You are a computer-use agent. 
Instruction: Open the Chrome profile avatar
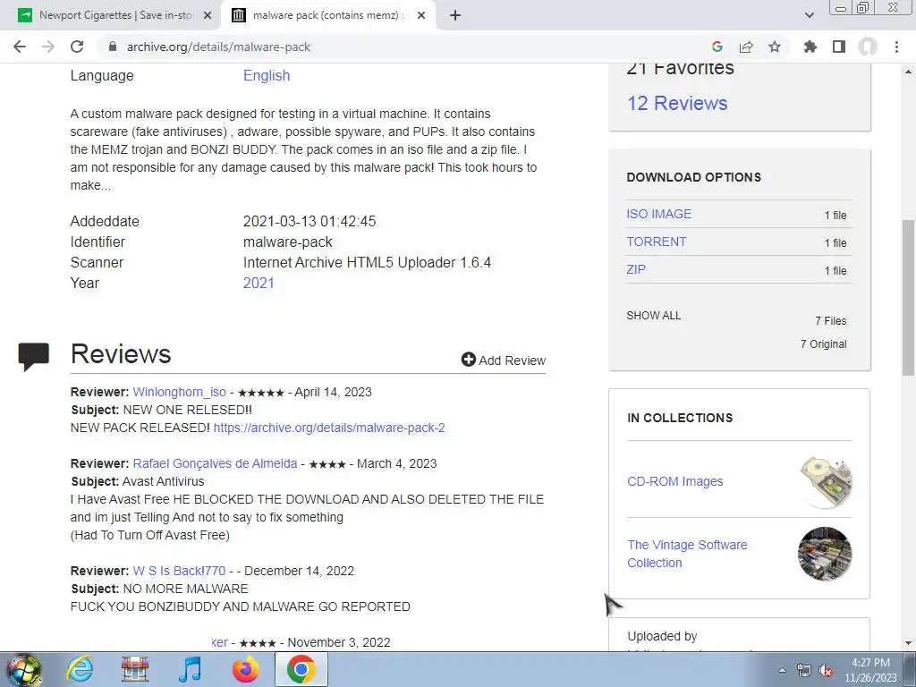tap(868, 47)
